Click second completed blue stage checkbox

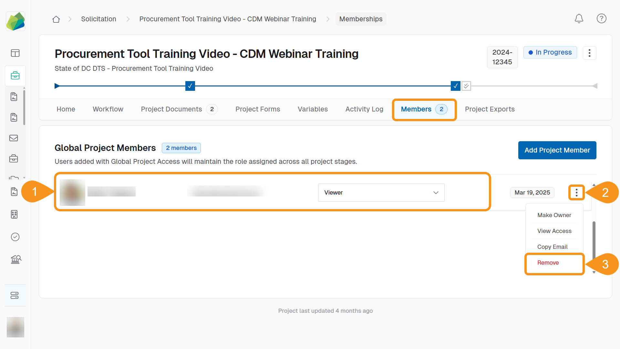coord(455,86)
